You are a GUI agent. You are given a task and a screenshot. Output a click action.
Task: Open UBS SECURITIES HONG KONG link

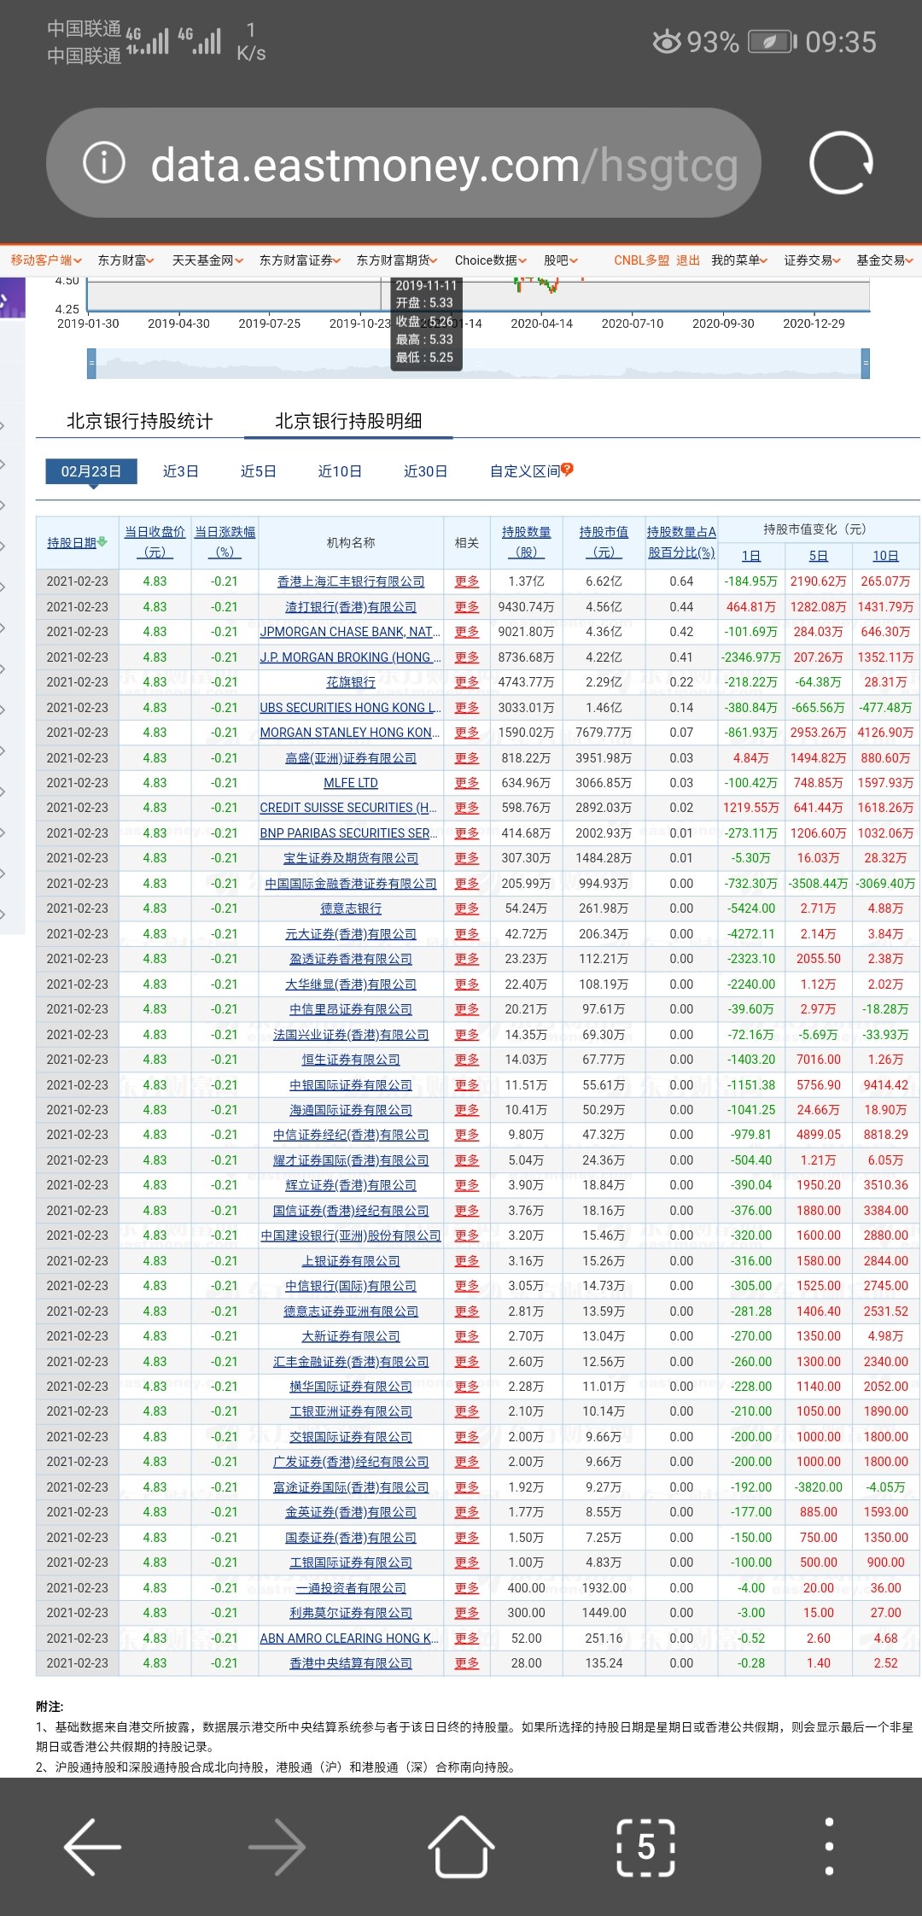pyautogui.click(x=350, y=708)
